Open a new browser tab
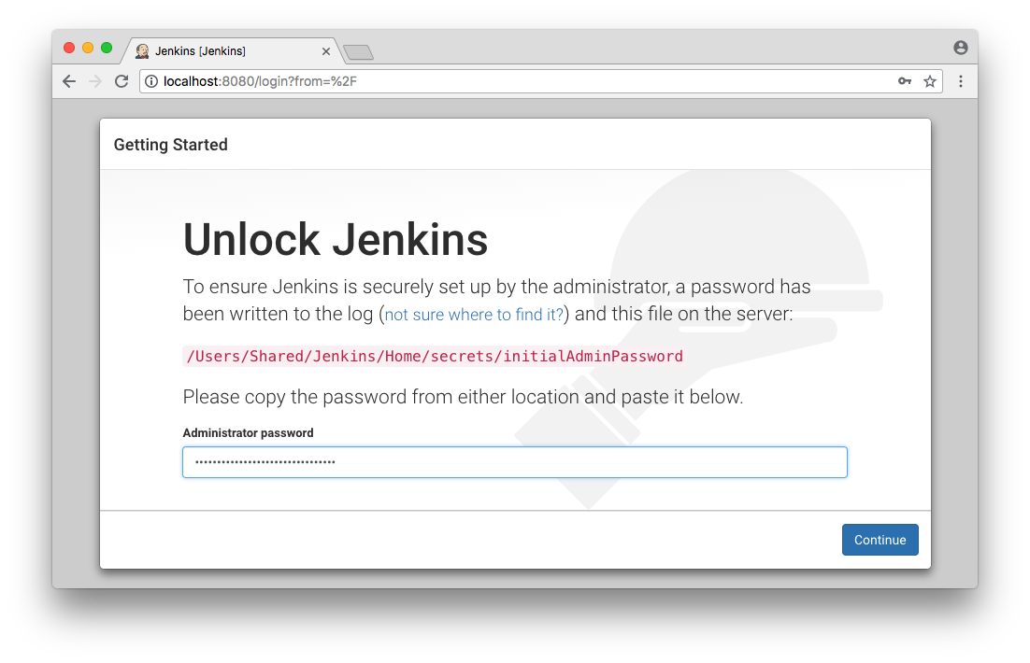 (358, 52)
